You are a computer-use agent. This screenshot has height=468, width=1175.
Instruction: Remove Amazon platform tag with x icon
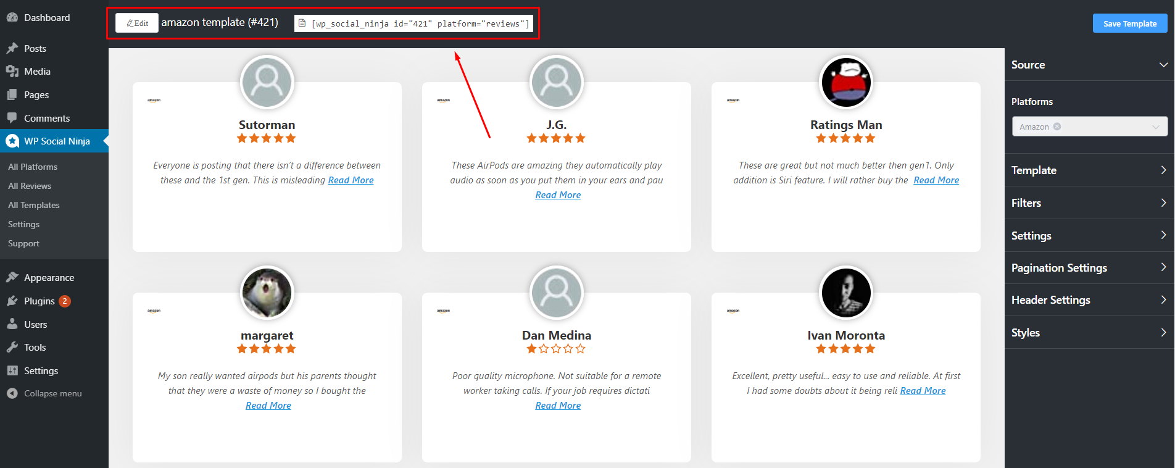pos(1057,127)
